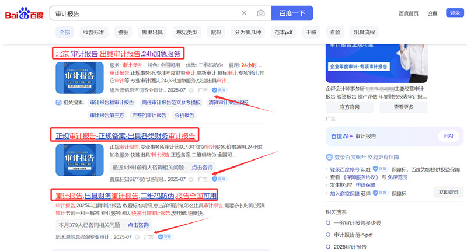
Task: Select the 赋码 filter tab
Action: pyautogui.click(x=216, y=32)
